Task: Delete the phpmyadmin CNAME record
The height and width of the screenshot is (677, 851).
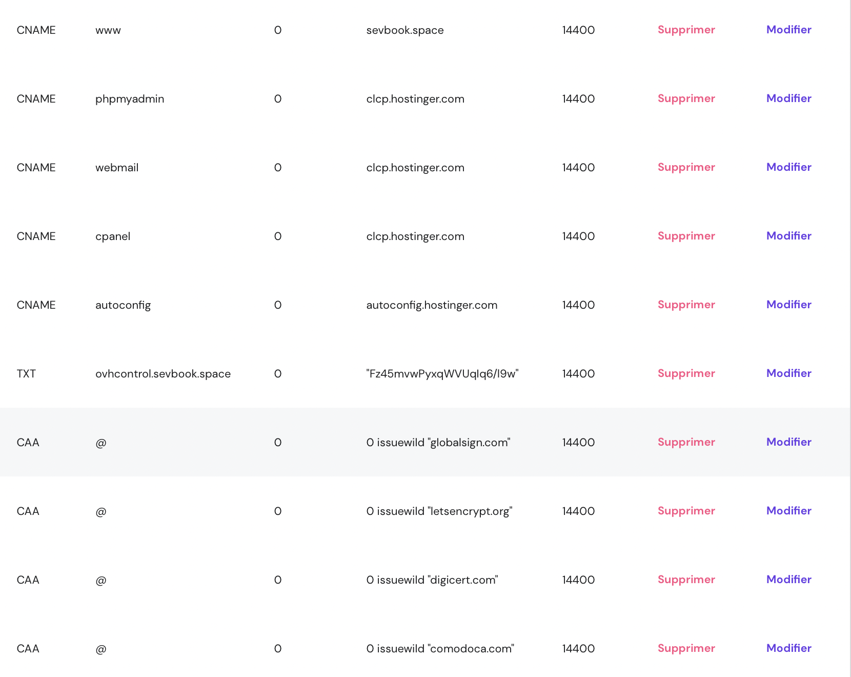Action: 686,98
